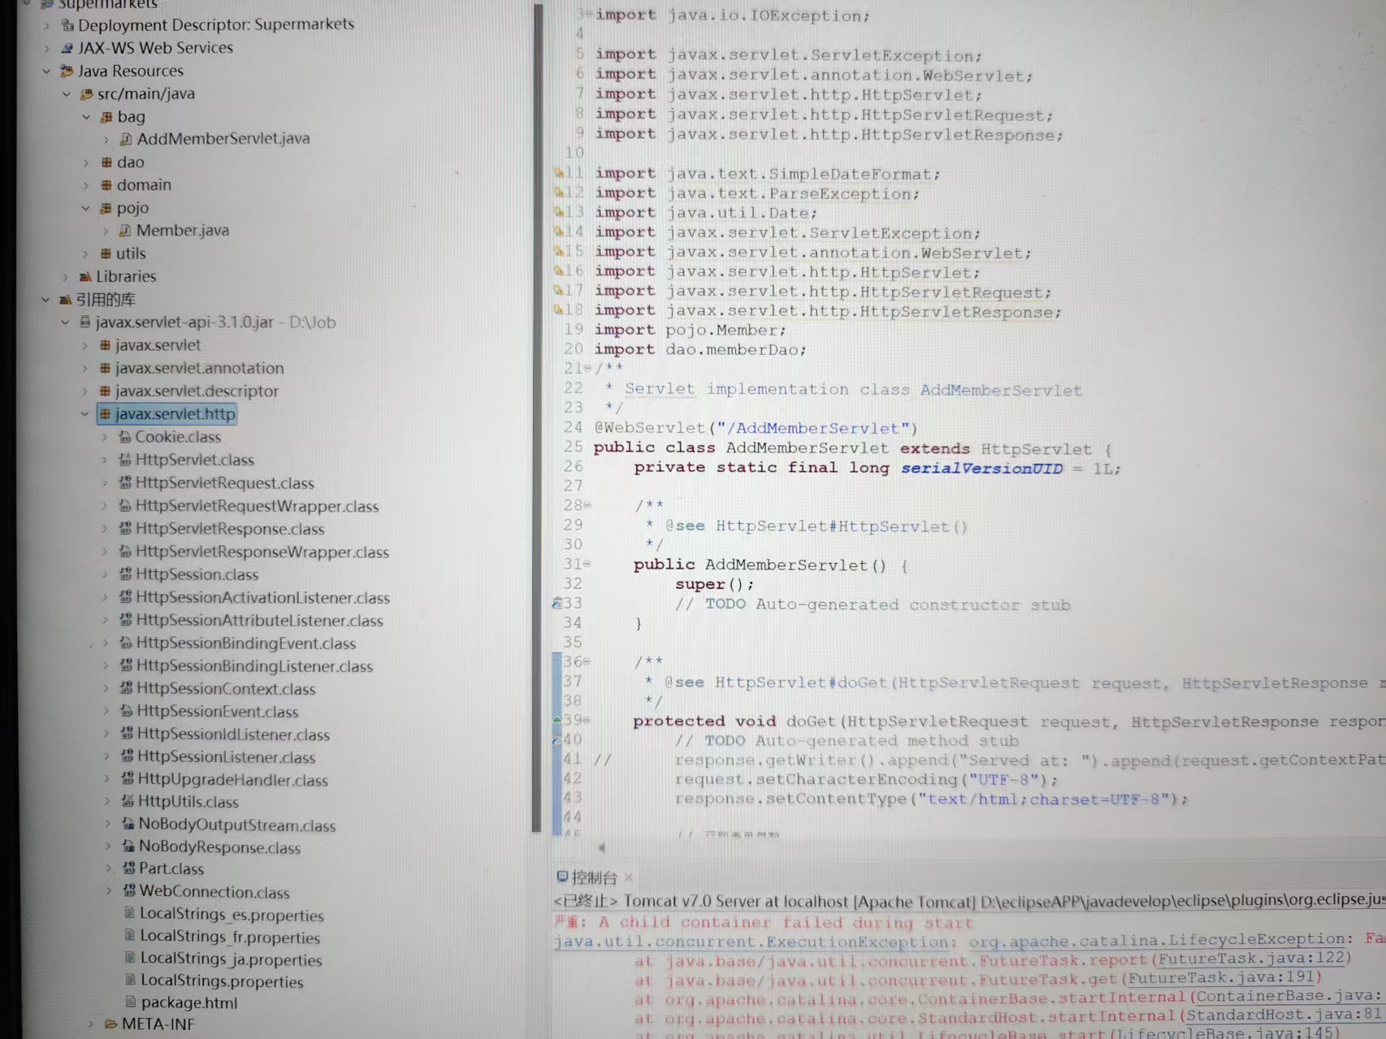
Task: Expand Deployment Descriptor: Supermarkets
Action: (x=46, y=25)
